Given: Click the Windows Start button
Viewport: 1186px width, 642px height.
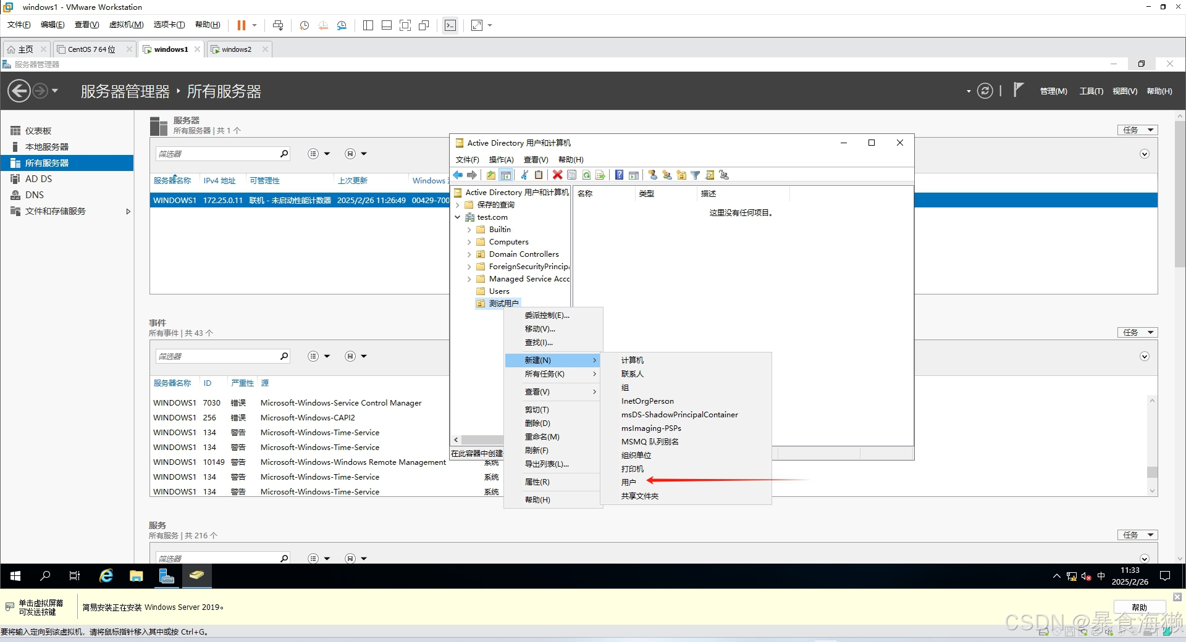Looking at the screenshot, I should tap(15, 576).
